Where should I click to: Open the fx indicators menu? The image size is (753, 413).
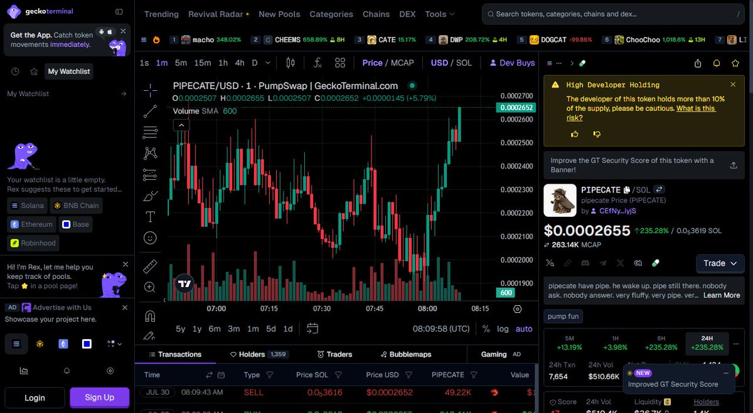pos(318,63)
